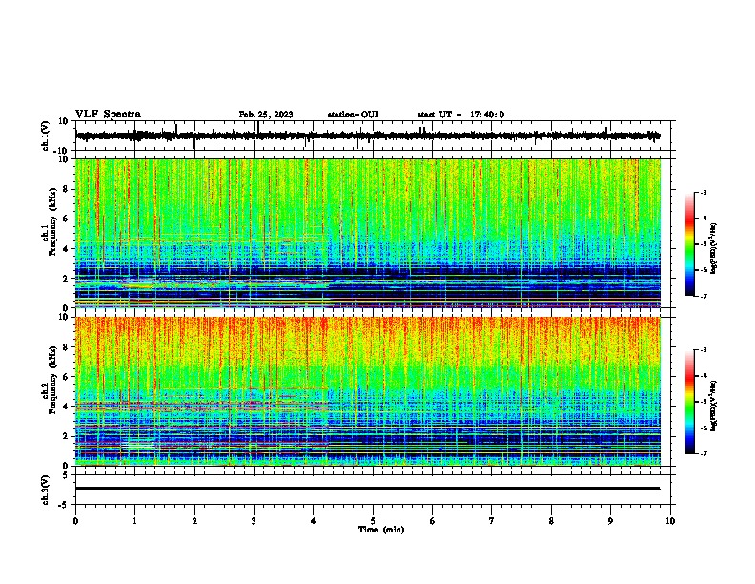Image resolution: width=755 pixels, height=584 pixels.
Task: Click the 8 kHz tick on ch.1 frequency axis
Action: [x=67, y=189]
